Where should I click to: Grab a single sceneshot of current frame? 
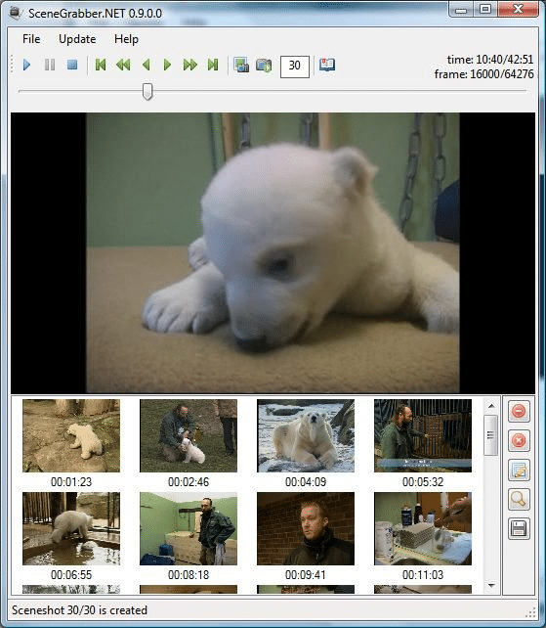point(241,65)
